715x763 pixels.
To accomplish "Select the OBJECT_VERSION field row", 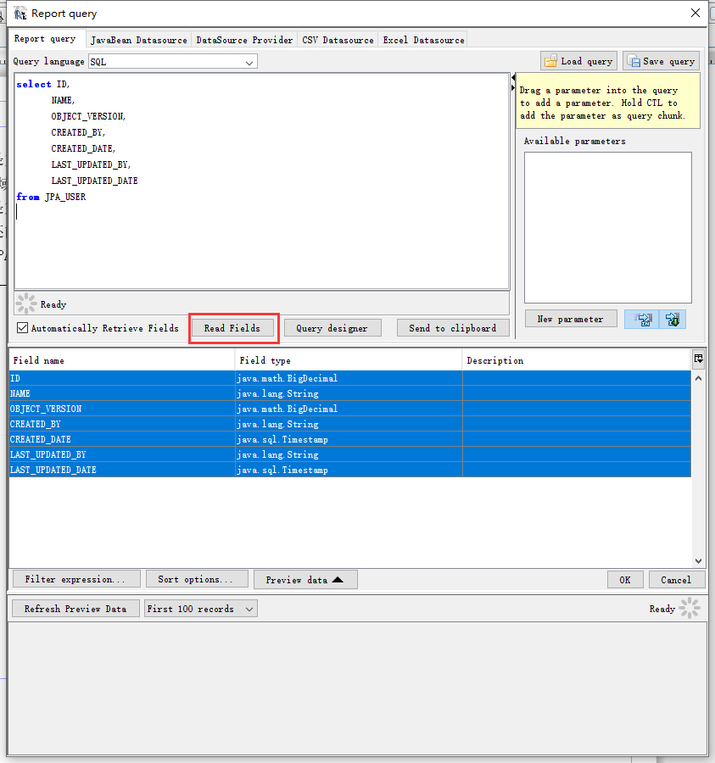I will click(x=350, y=409).
